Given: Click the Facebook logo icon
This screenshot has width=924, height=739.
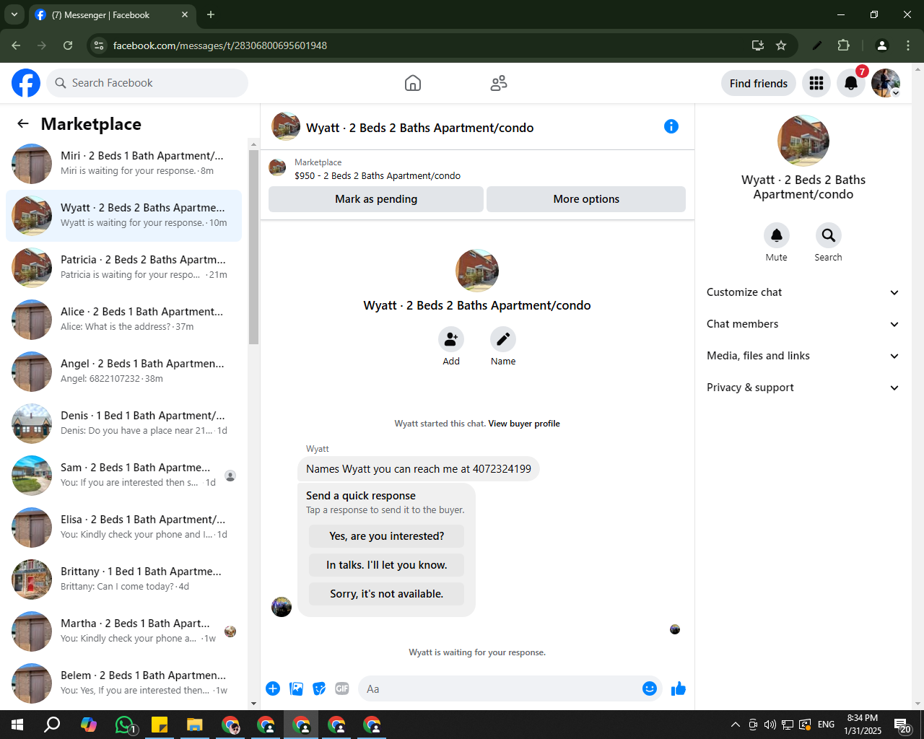Looking at the screenshot, I should tap(26, 83).
